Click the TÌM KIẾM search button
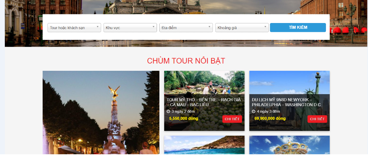The image size is (368, 156). pos(298,27)
